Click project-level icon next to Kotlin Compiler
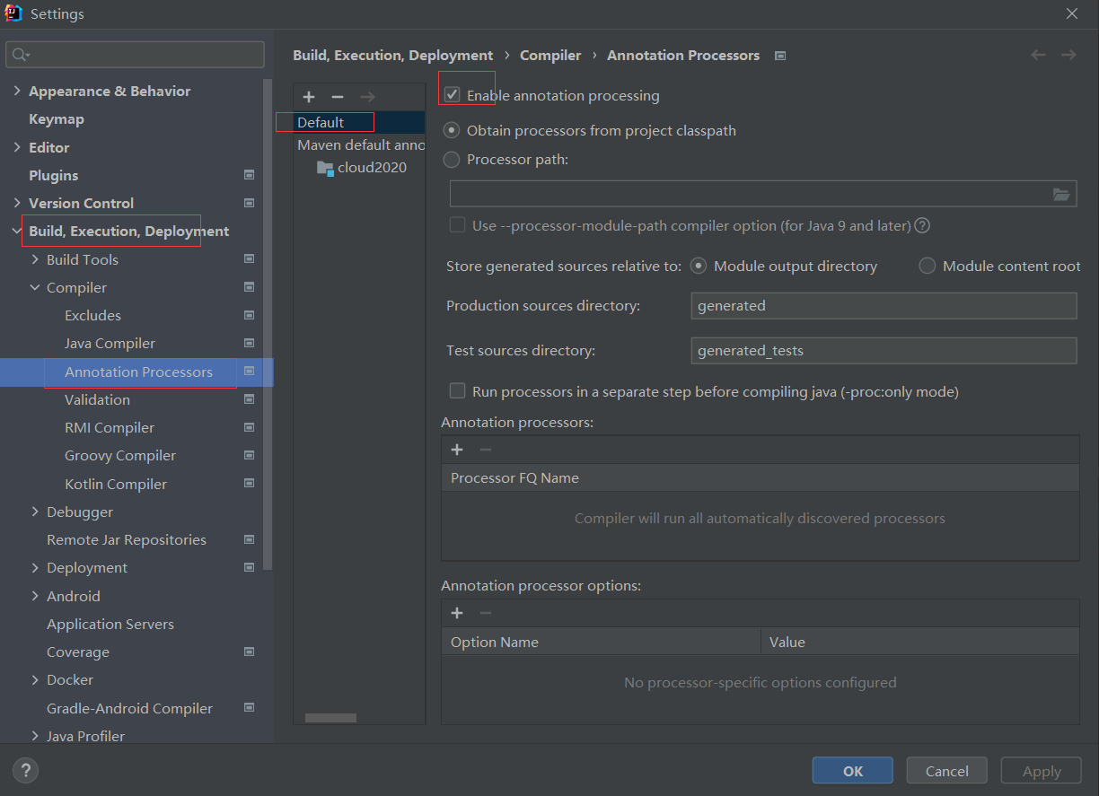The image size is (1099, 796). coord(250,484)
